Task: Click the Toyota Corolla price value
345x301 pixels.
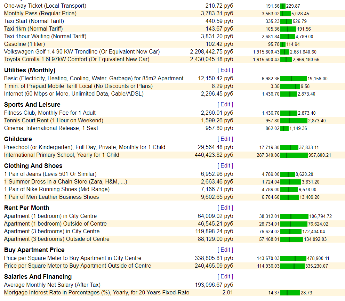Action: [x=211, y=59]
